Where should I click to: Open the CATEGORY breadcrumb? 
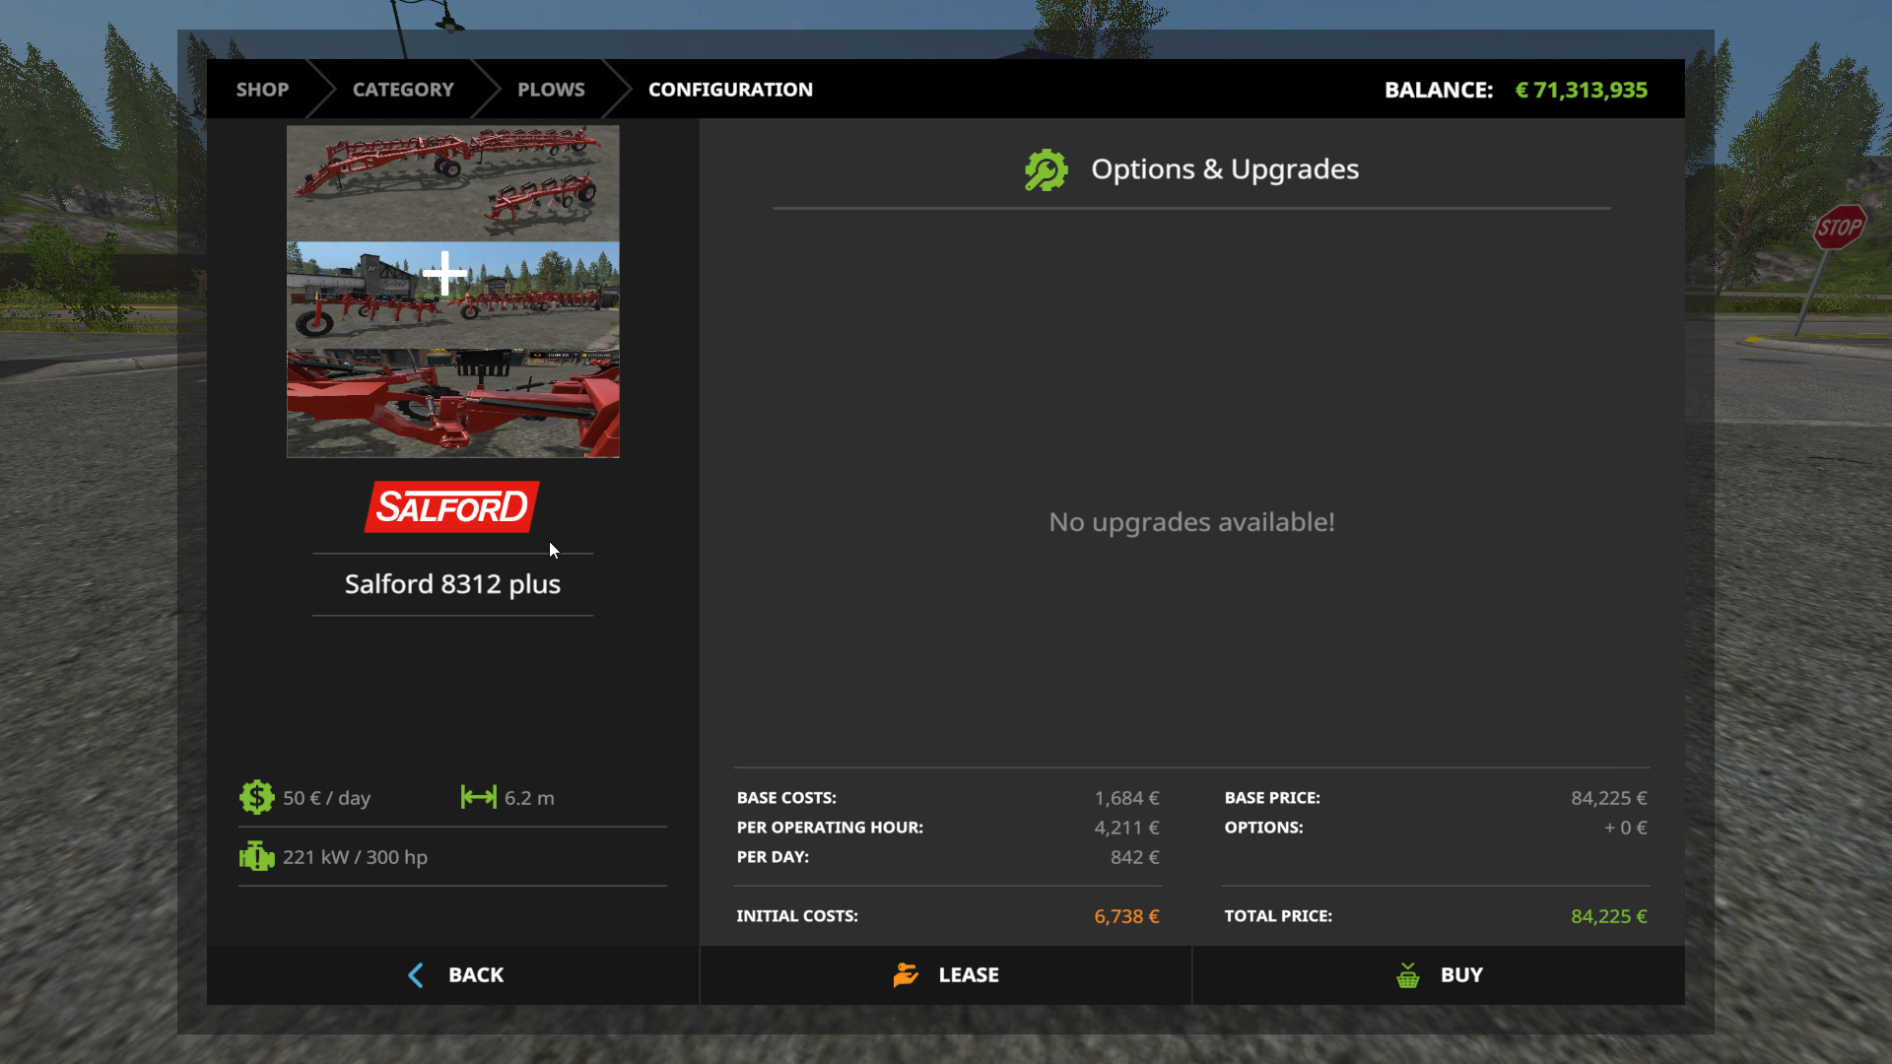[x=403, y=90]
